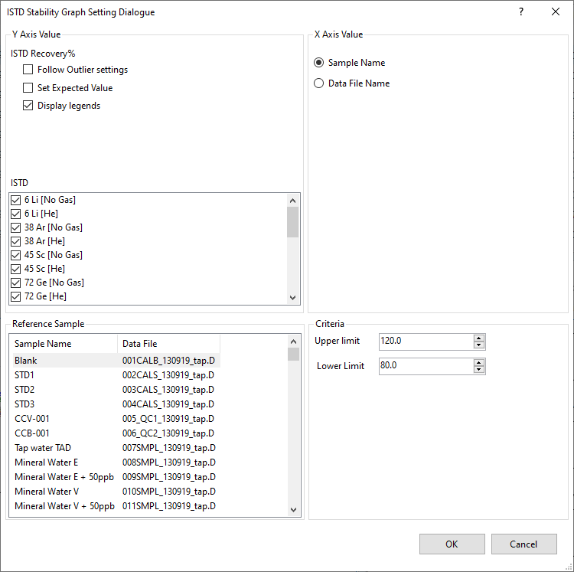Select the CCB-001 sample row
The width and height of the screenshot is (574, 572).
(x=116, y=433)
